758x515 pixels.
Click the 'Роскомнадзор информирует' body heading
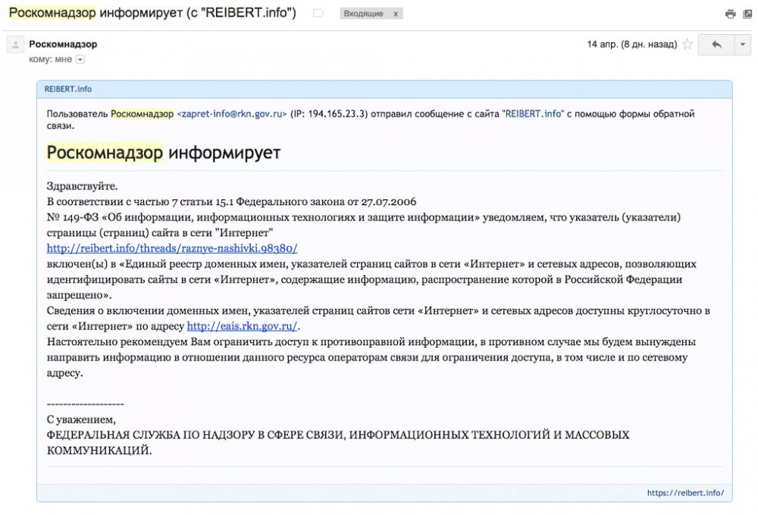[164, 152]
